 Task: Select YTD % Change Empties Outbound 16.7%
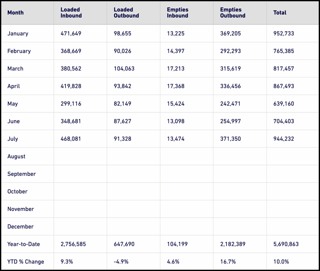228,261
